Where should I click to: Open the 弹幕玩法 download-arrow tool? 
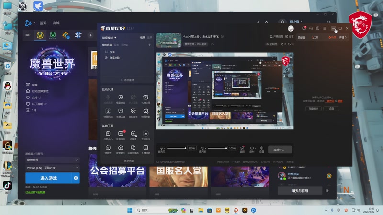tap(108, 113)
